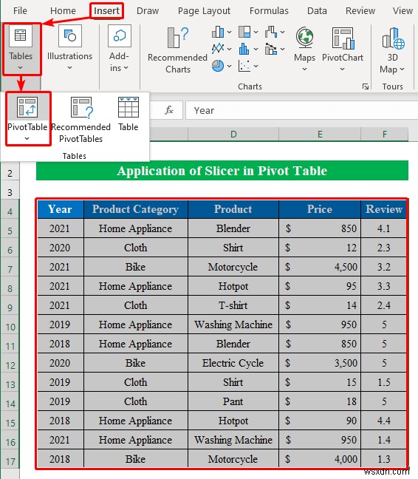Click the PivotChart icon
418x479 pixels.
point(343,38)
